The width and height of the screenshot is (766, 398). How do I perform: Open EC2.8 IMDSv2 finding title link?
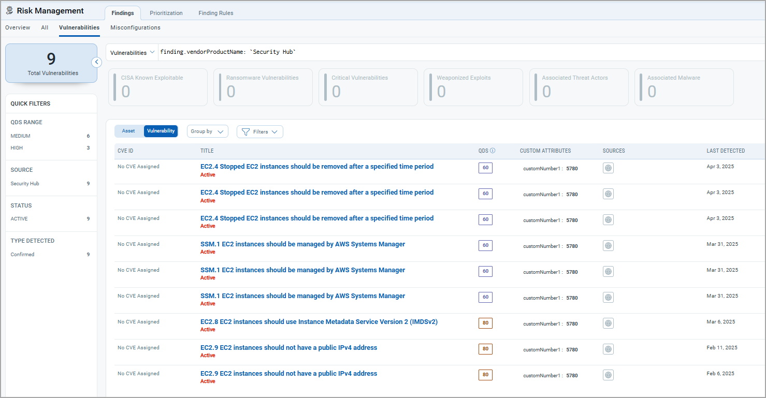tap(319, 322)
